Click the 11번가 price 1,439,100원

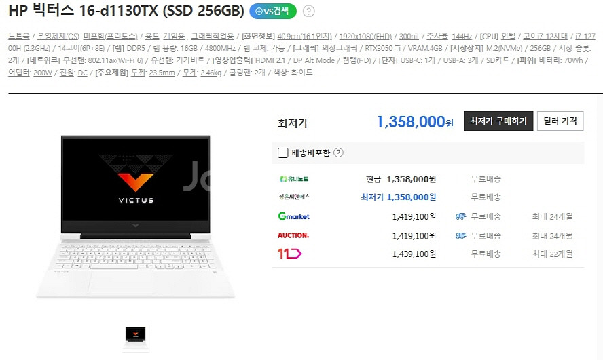tap(414, 254)
